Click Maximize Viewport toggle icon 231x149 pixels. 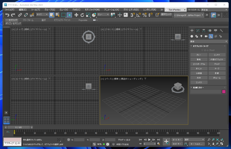[x=222, y=144]
